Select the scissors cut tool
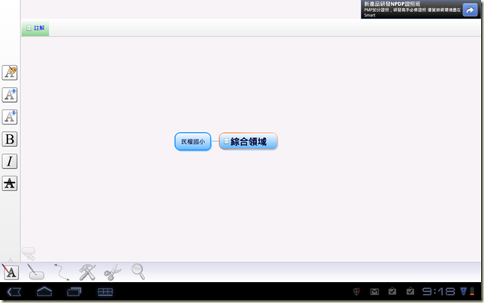484x303 pixels. pos(113,272)
